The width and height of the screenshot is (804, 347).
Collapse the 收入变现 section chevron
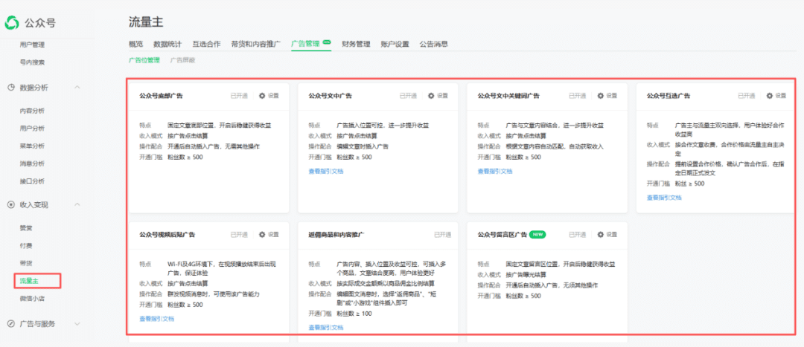tap(77, 204)
